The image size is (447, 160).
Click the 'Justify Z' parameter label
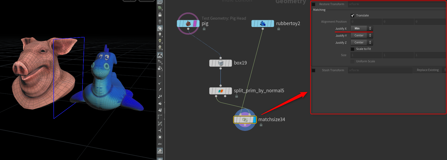click(x=341, y=43)
